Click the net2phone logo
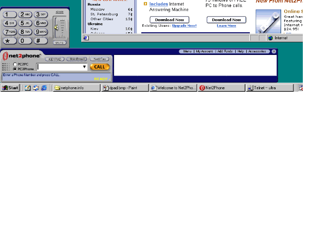 [22, 56]
